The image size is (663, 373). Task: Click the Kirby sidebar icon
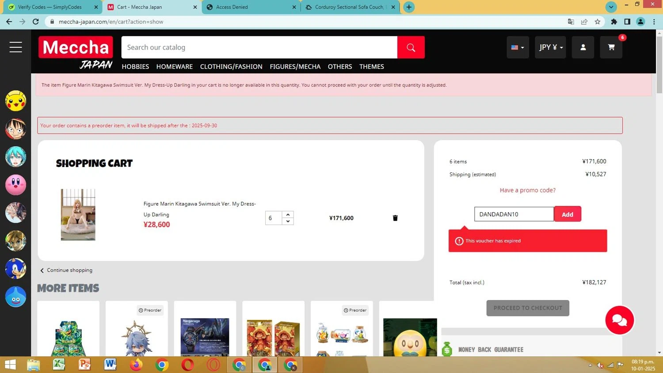15,185
